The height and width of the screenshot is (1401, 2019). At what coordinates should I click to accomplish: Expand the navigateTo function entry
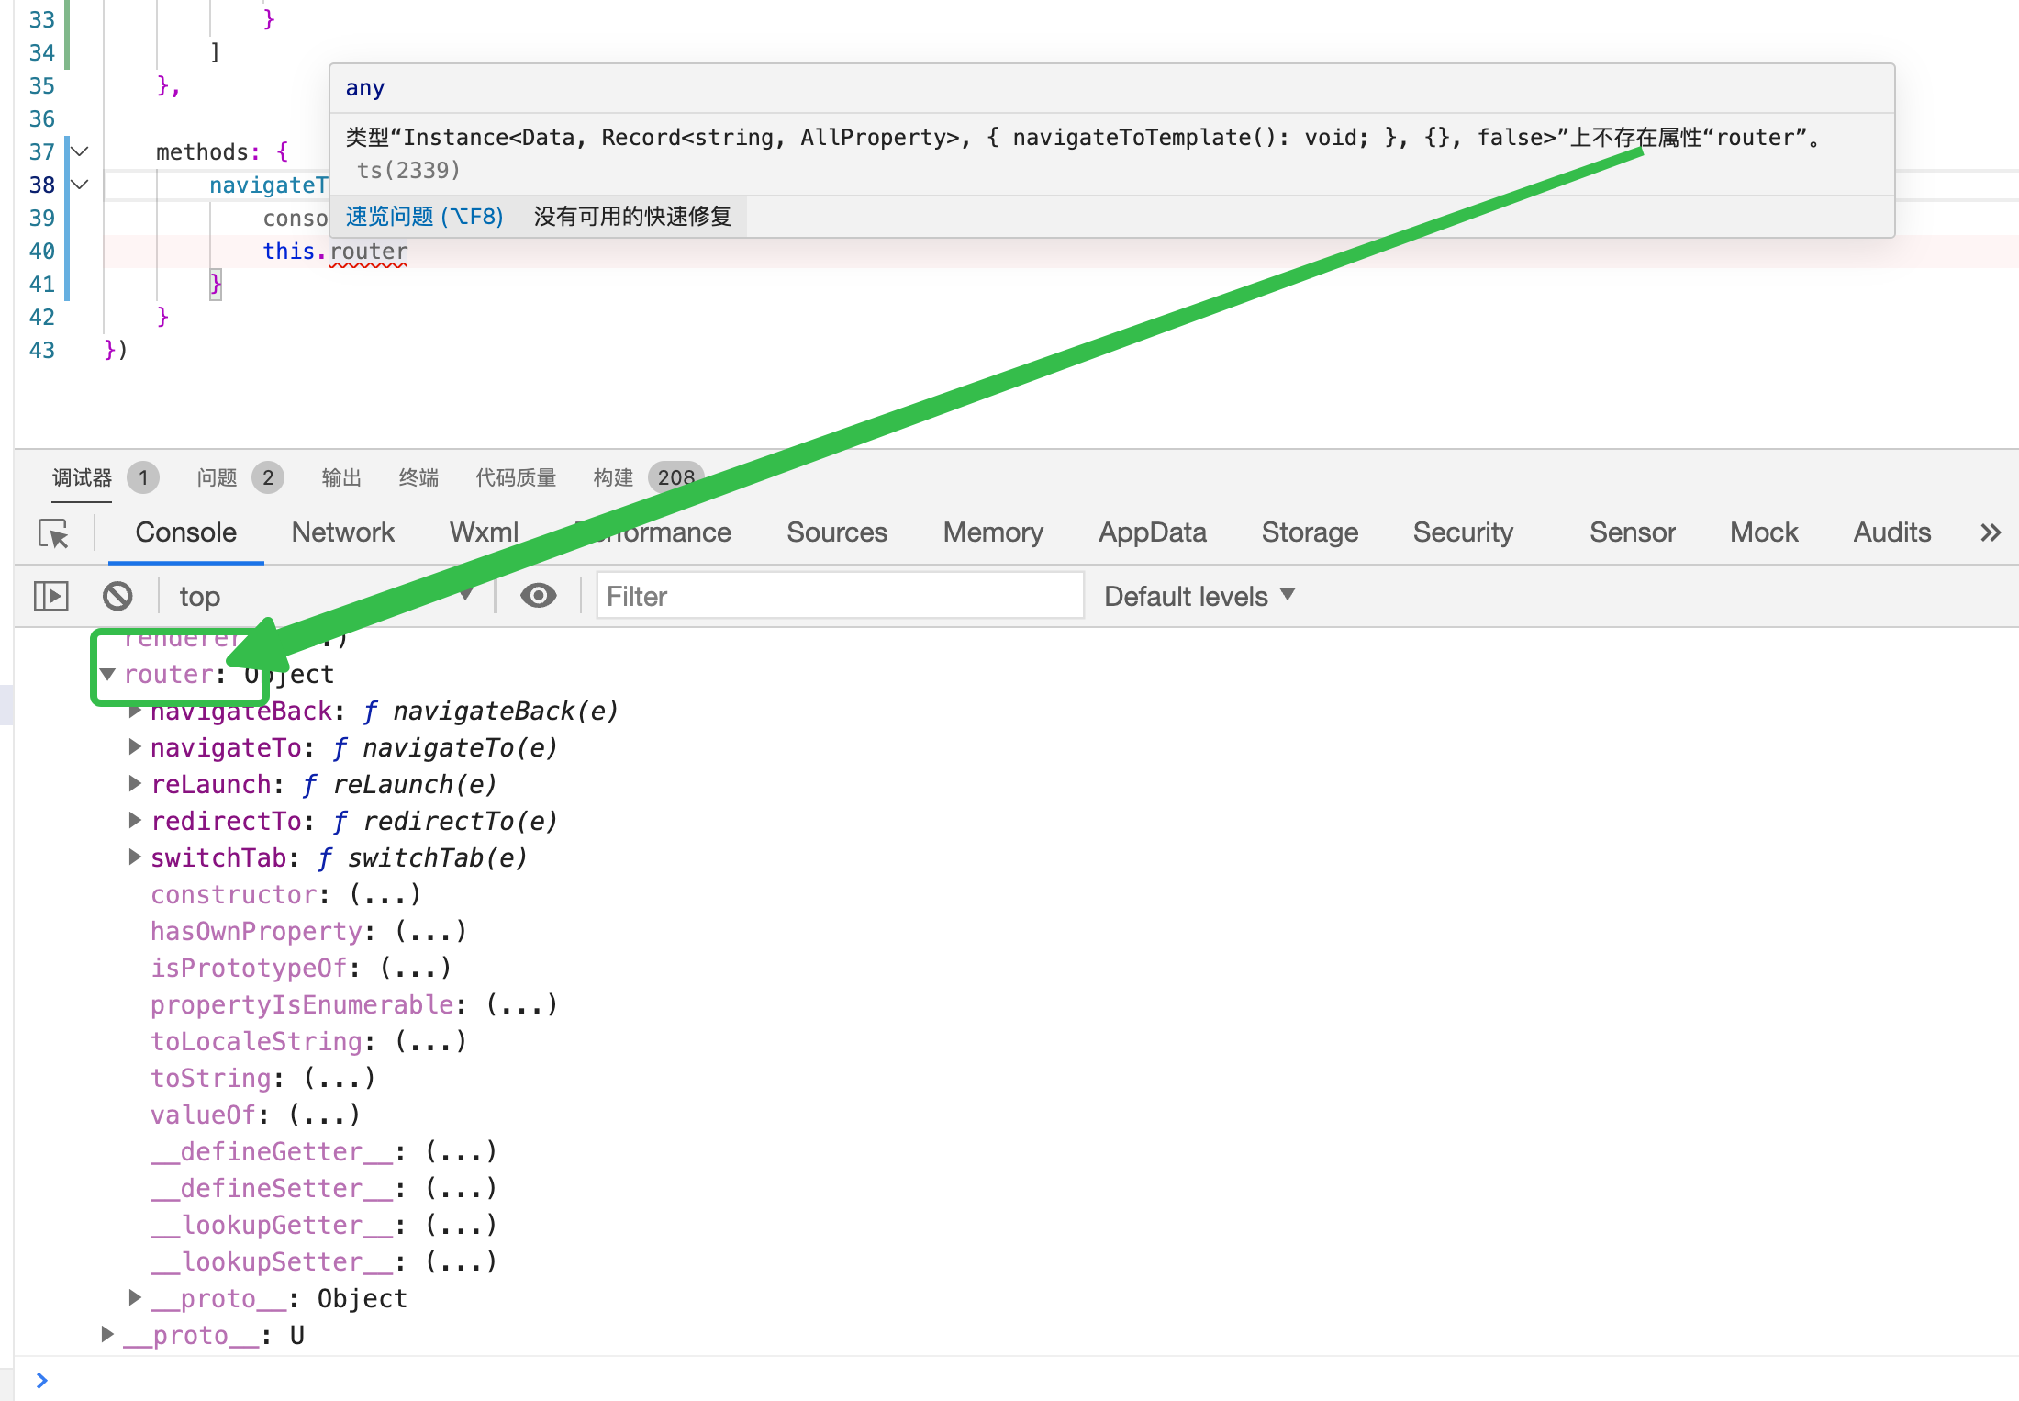135,747
